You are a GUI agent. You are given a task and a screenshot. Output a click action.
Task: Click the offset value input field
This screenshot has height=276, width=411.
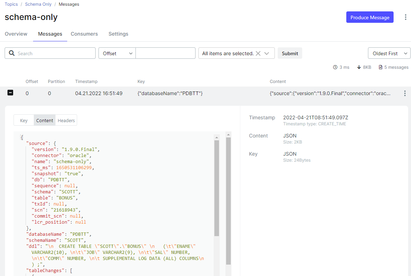tap(165, 53)
